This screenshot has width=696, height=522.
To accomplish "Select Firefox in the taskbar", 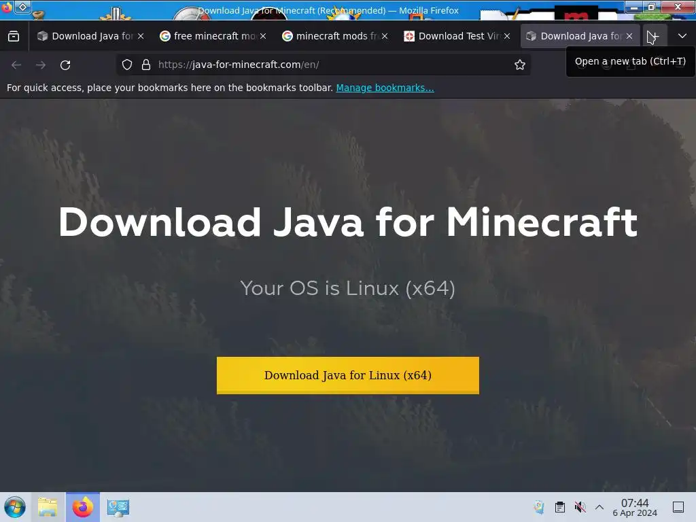I will coord(83,507).
